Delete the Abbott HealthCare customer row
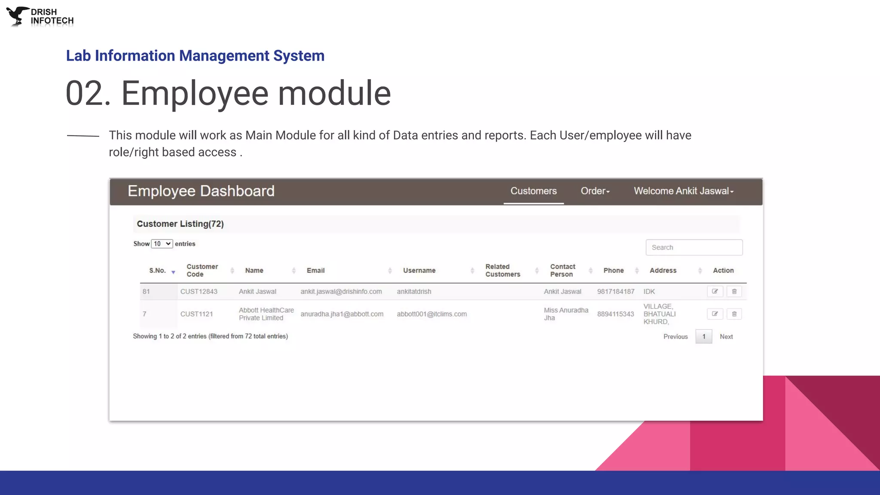This screenshot has height=495, width=880. click(x=734, y=314)
